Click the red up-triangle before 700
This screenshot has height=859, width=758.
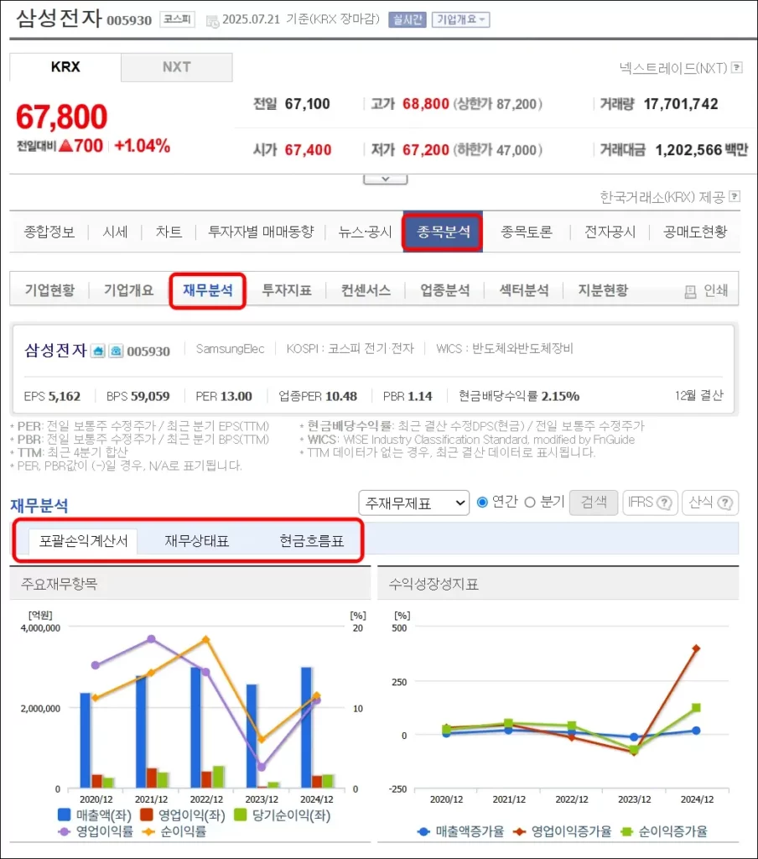[x=65, y=146]
